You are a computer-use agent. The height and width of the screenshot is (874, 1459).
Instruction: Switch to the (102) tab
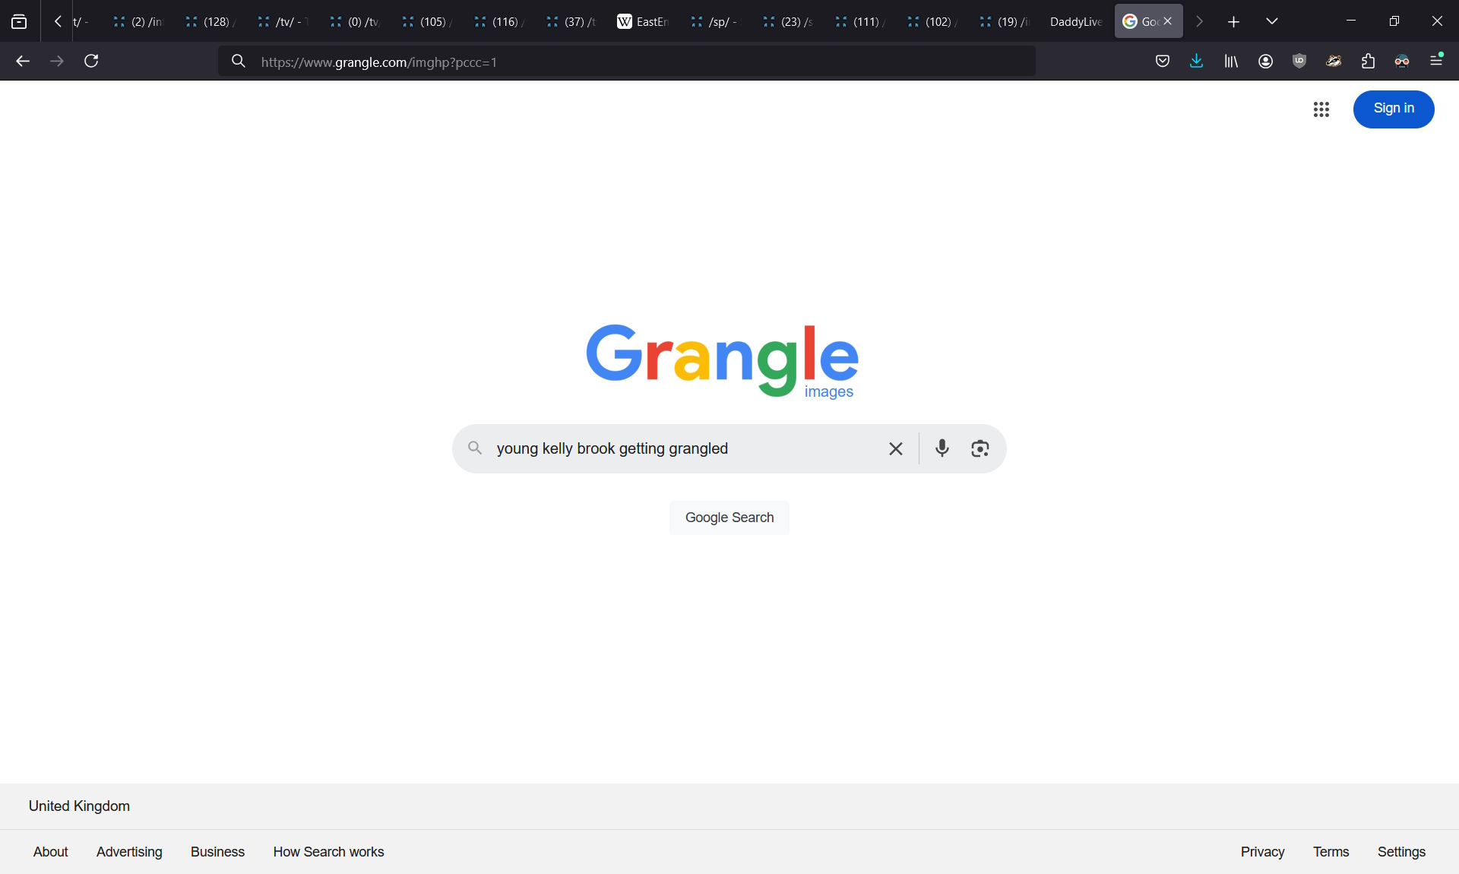[x=931, y=21]
